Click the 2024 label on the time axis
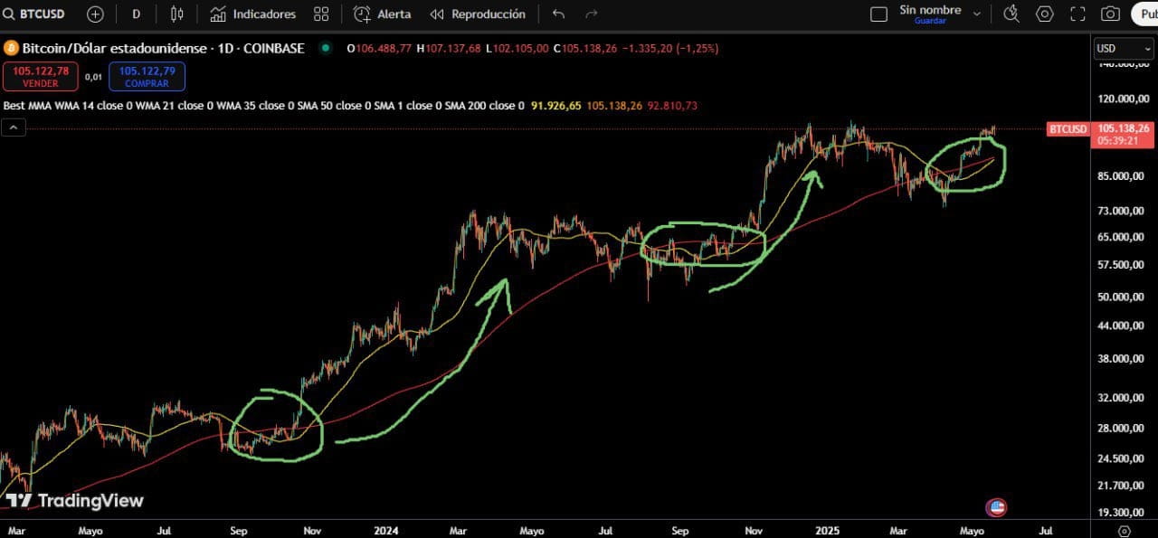The height and width of the screenshot is (538, 1158). (386, 531)
